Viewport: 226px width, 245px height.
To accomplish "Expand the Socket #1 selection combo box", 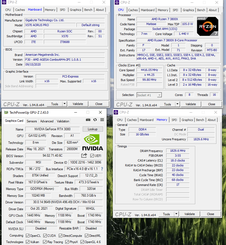I will (159, 95).
